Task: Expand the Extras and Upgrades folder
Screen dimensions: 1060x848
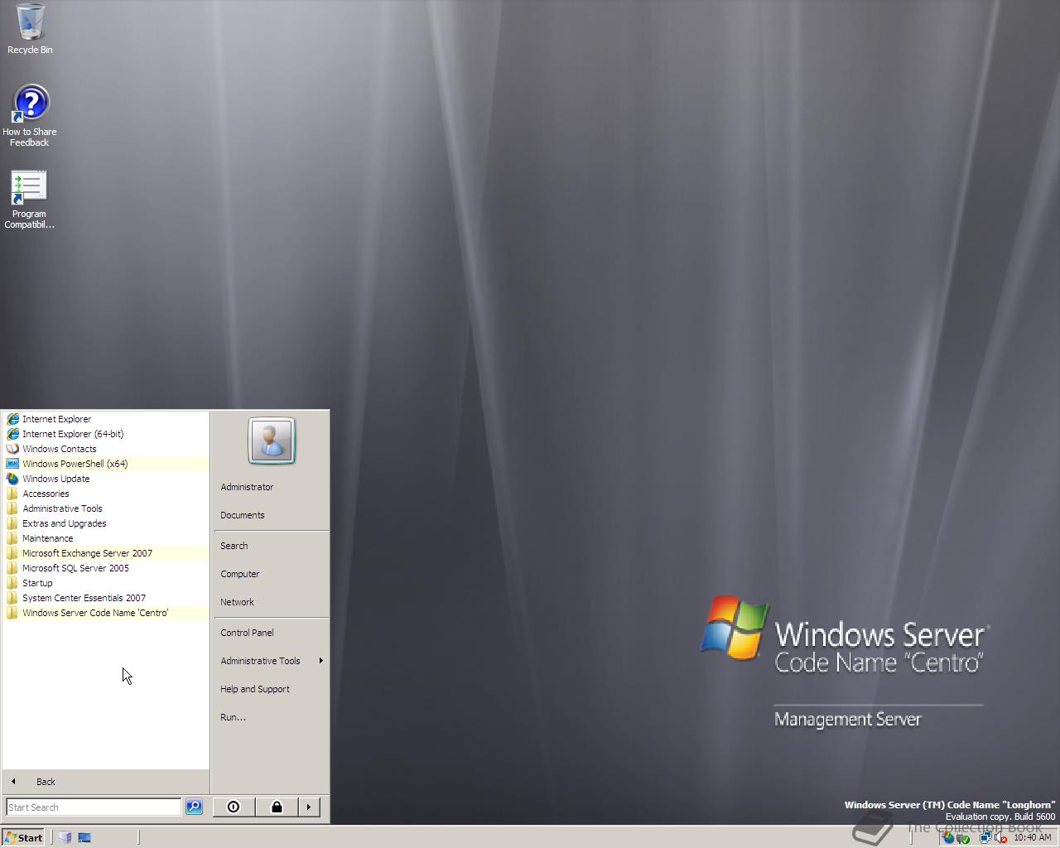Action: [106, 523]
